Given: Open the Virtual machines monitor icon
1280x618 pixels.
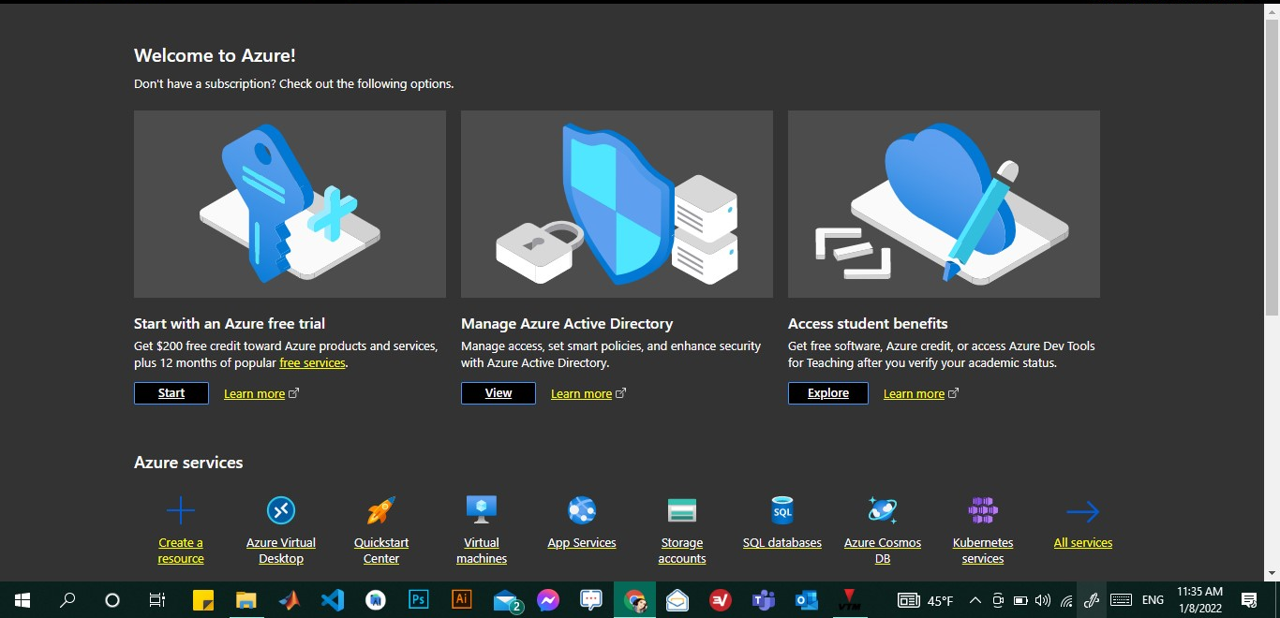Looking at the screenshot, I should (482, 510).
